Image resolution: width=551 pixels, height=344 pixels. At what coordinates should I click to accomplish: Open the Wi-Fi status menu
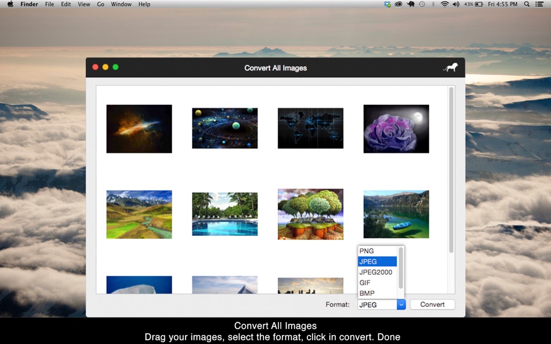pyautogui.click(x=445, y=4)
